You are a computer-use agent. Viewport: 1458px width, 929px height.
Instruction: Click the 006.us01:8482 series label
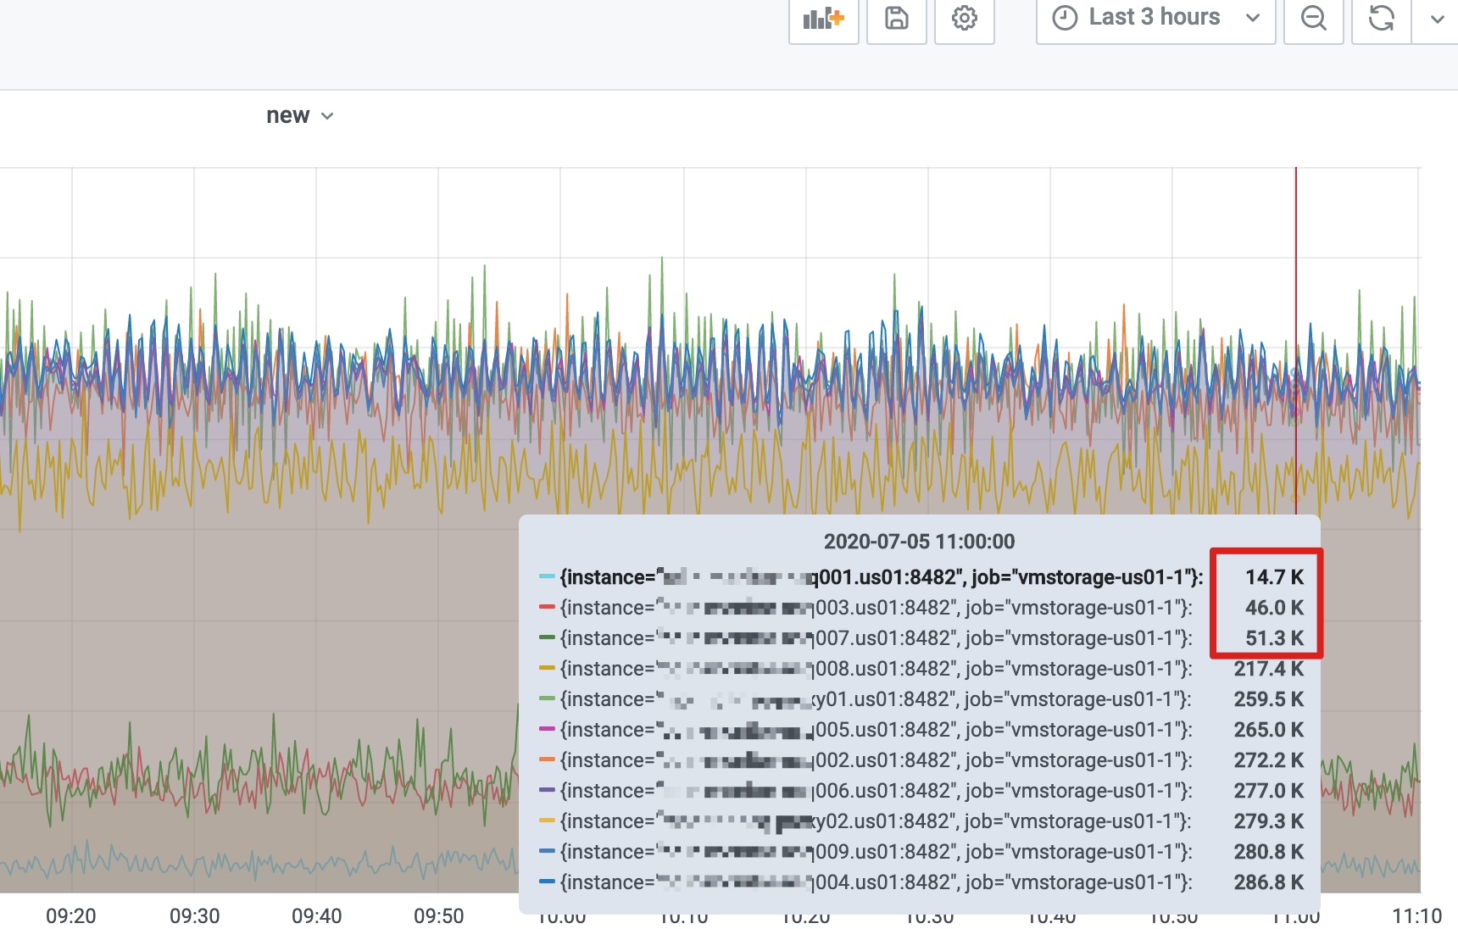(x=876, y=791)
